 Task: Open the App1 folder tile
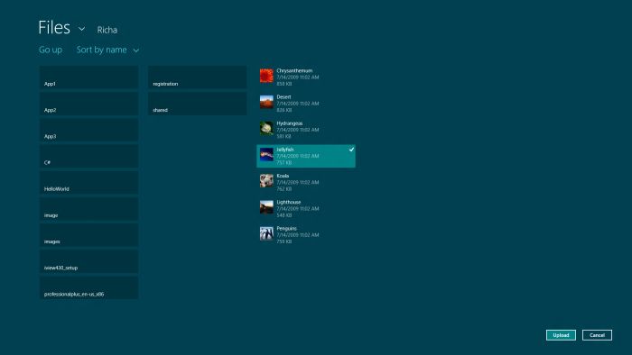(x=88, y=77)
